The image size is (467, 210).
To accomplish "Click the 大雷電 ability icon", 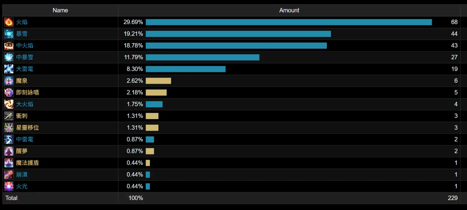I will [9, 69].
